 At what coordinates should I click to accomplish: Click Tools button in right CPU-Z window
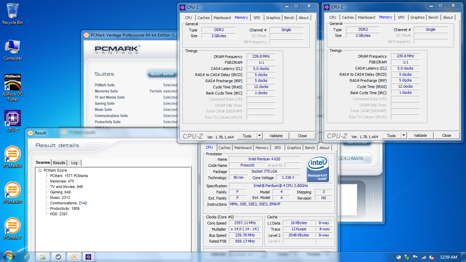point(391,135)
